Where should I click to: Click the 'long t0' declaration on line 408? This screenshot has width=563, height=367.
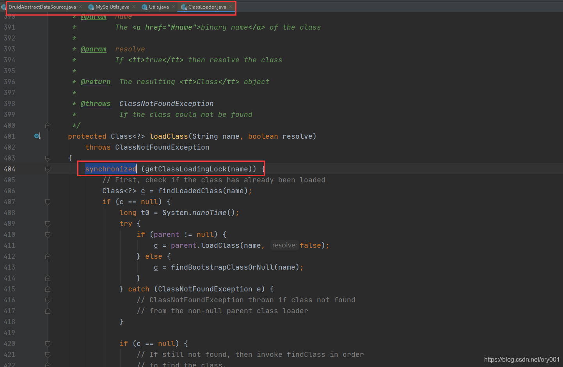[x=134, y=213]
